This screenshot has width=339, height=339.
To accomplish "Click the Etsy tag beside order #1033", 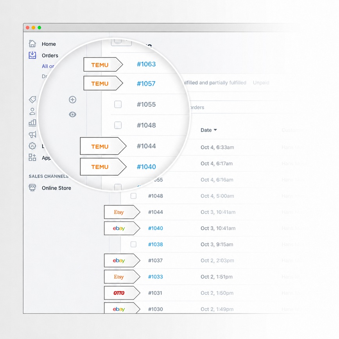I will [122, 277].
